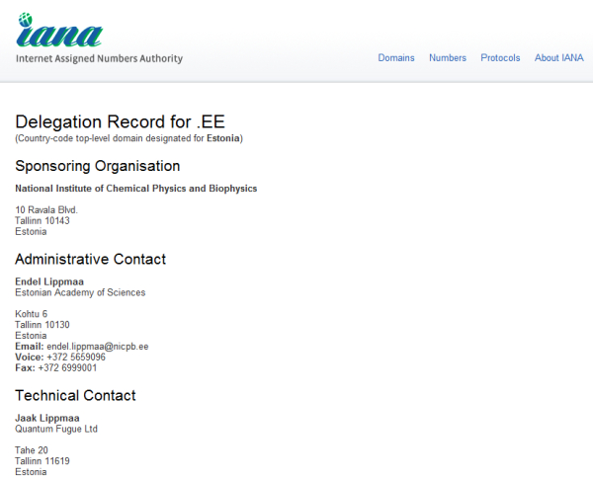Image resolution: width=593 pixels, height=478 pixels.
Task: Open the Protocols navigation link
Action: click(500, 58)
